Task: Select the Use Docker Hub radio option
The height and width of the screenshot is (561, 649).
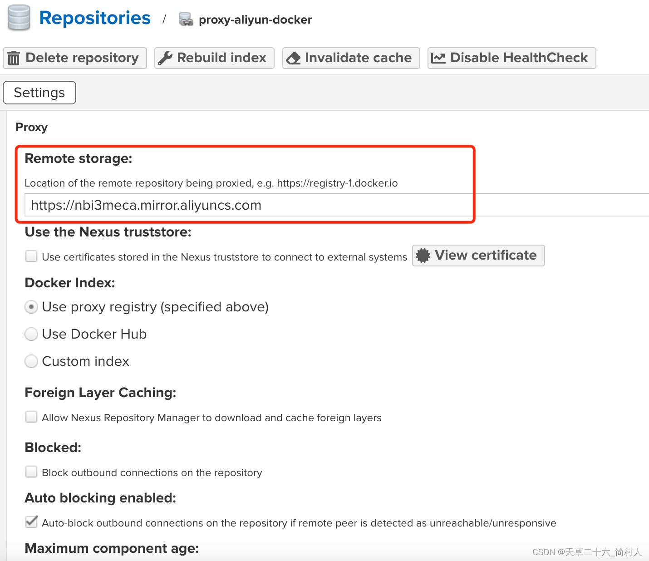Action: [x=31, y=335]
